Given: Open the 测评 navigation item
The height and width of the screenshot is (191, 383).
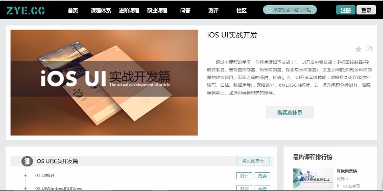Looking at the screenshot, I should (x=213, y=11).
